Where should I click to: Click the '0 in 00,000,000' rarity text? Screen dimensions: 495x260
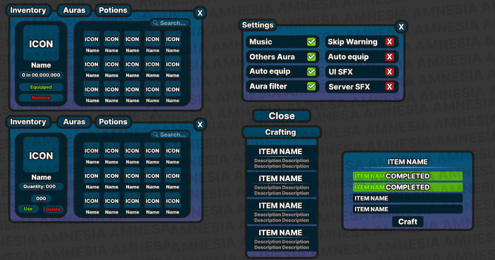[x=41, y=75]
